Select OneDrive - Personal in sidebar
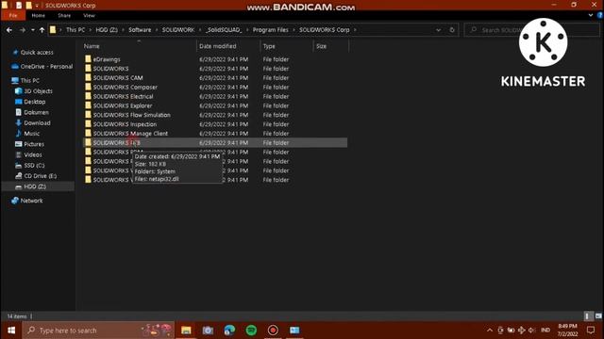The image size is (604, 339). coord(42,67)
